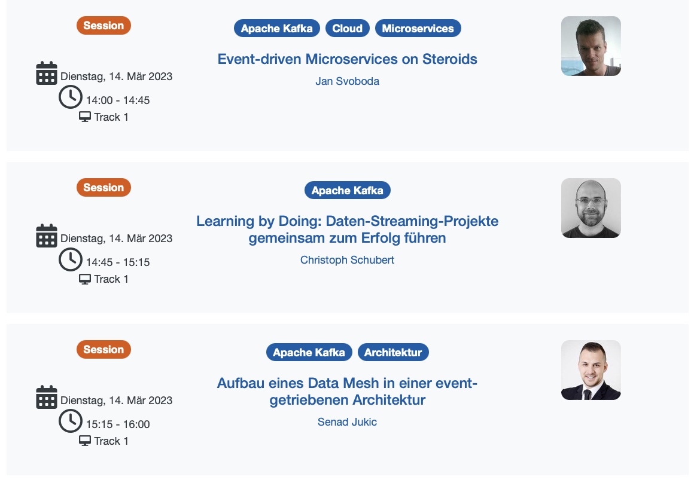Viewport: 700px width, 489px height.
Task: Select the Architektur tag
Action: tap(393, 352)
